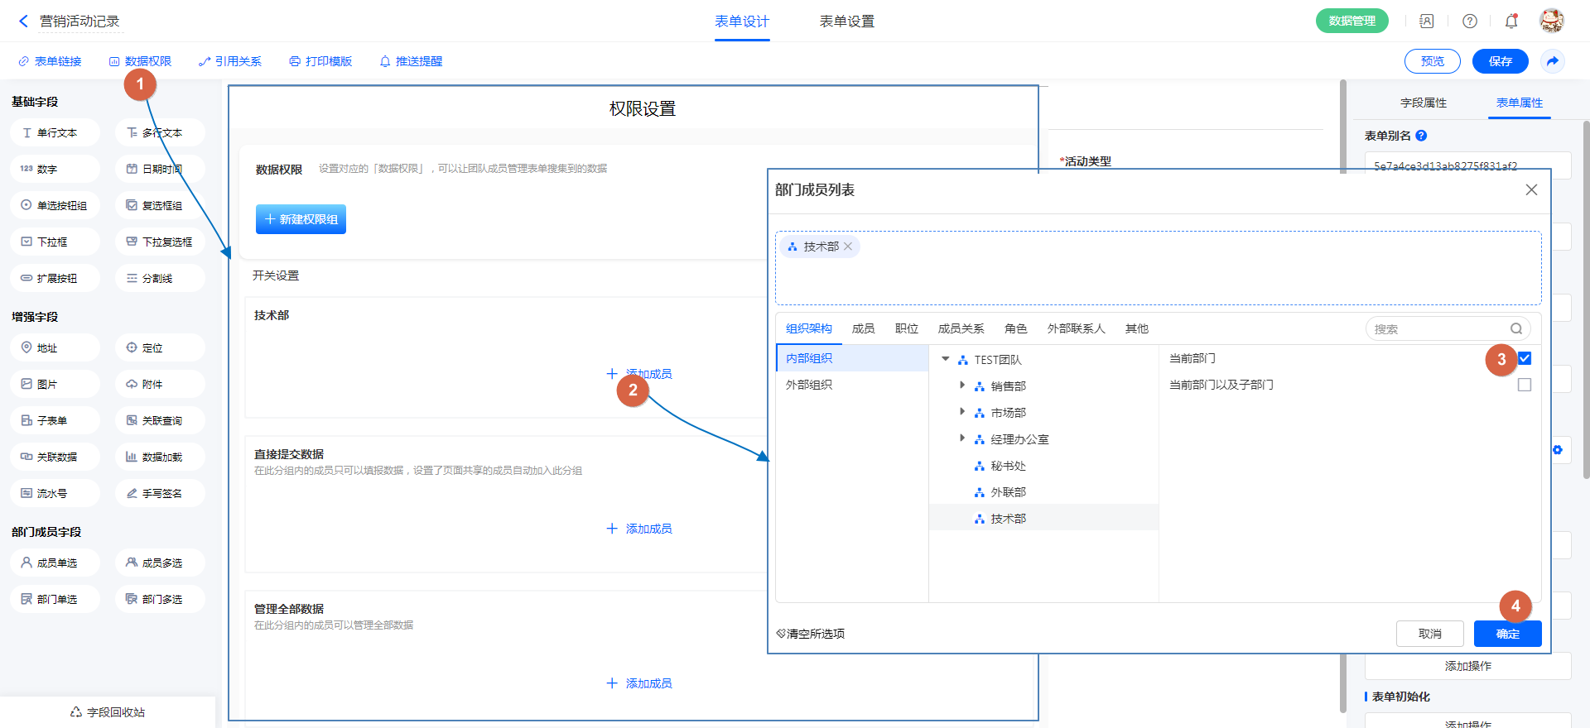Click the back arrow beside 营销活动记录
Viewport: 1590px width, 728px height.
tap(23, 22)
